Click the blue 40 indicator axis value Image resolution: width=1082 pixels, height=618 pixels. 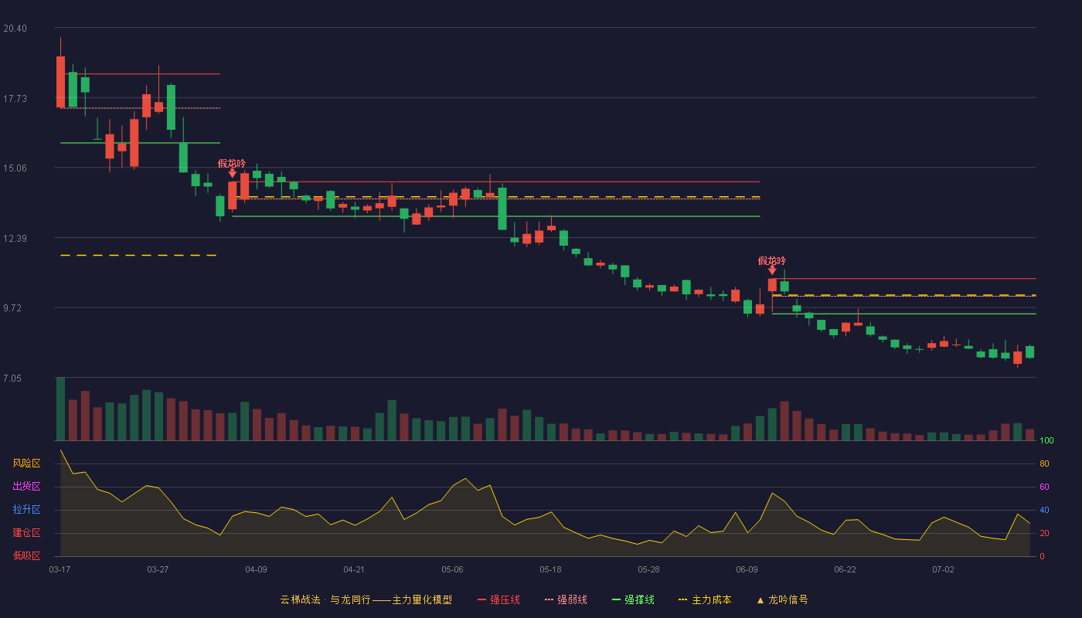pos(1044,511)
